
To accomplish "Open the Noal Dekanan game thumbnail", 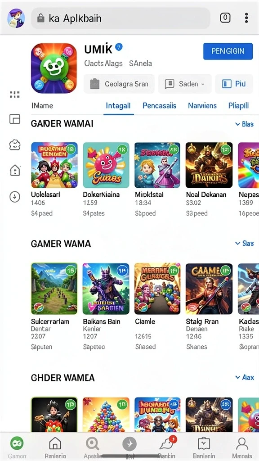I will coord(209,165).
